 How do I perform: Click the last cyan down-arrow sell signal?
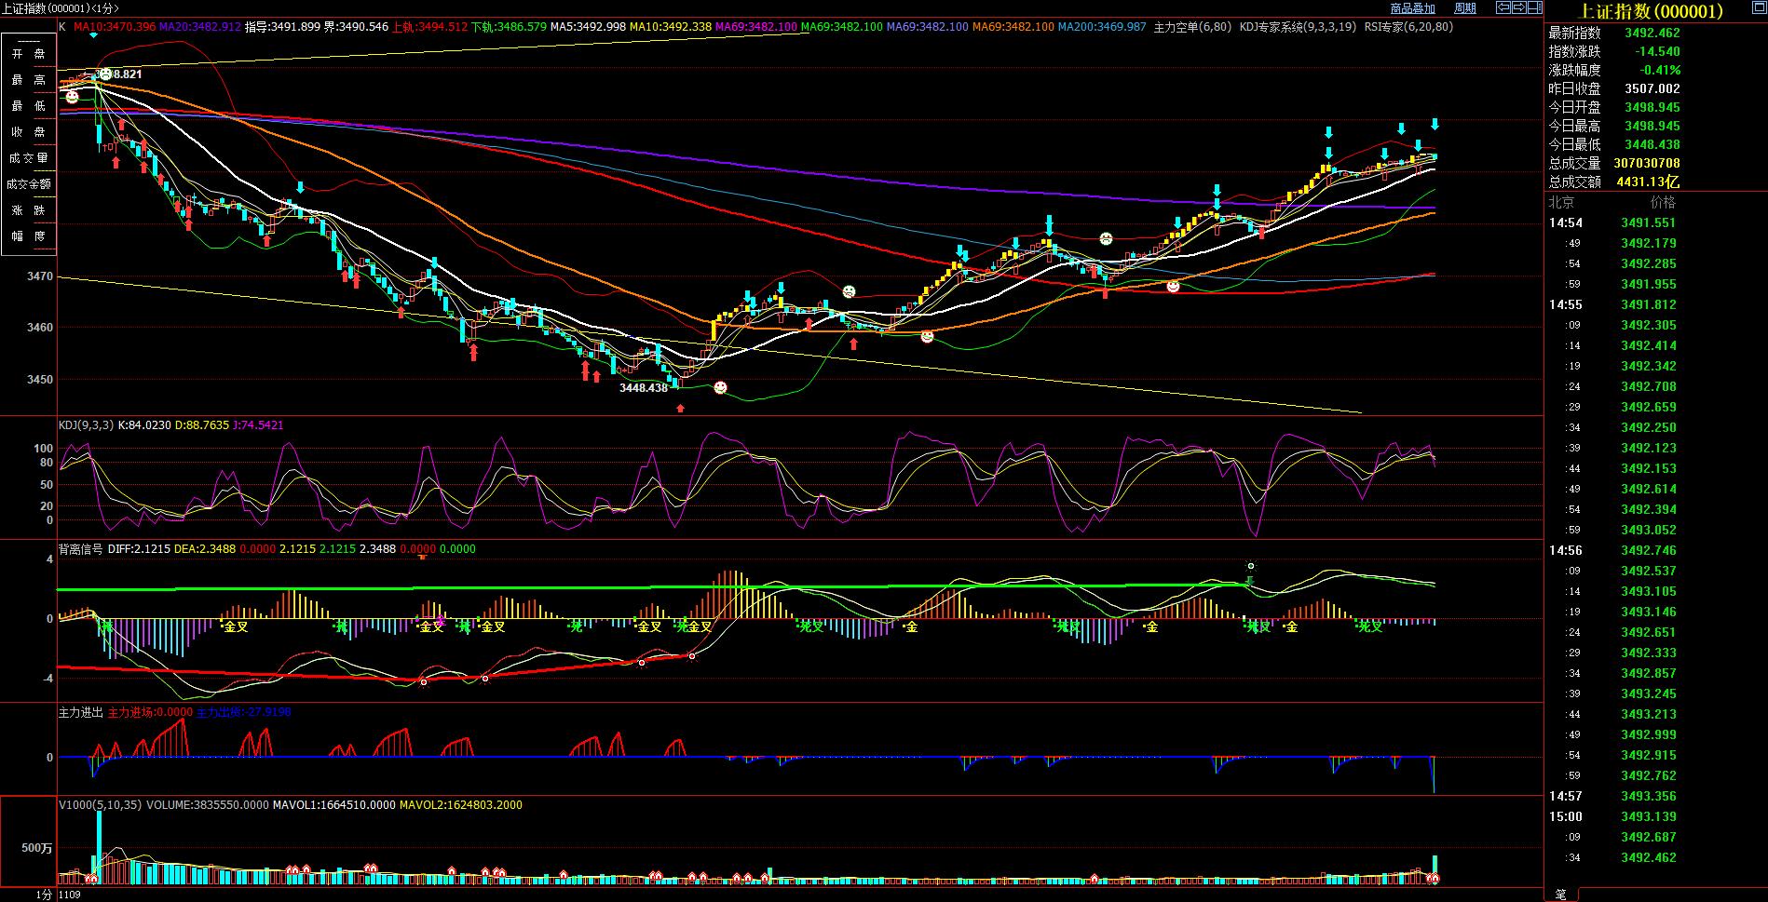click(x=1435, y=124)
